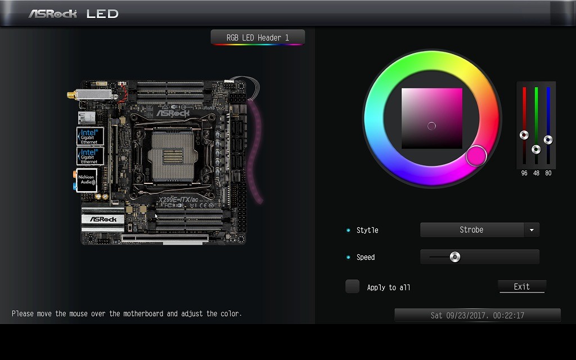Click the instruction text about moving mouse

(x=127, y=314)
